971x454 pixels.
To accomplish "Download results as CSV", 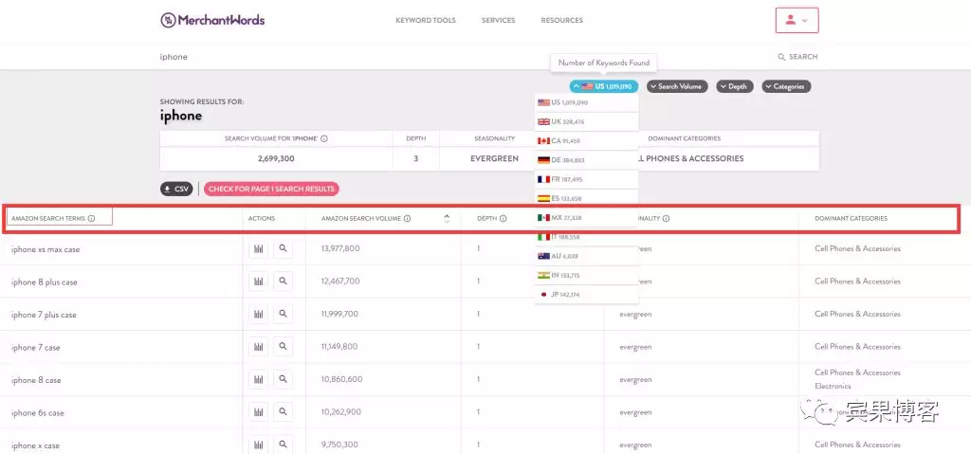I will pos(176,189).
